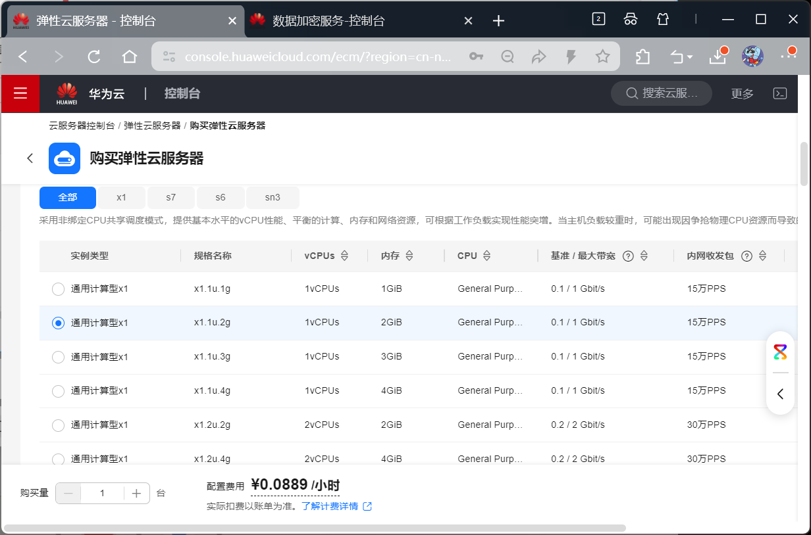Select the x1.1u.3g radio button

(58, 357)
